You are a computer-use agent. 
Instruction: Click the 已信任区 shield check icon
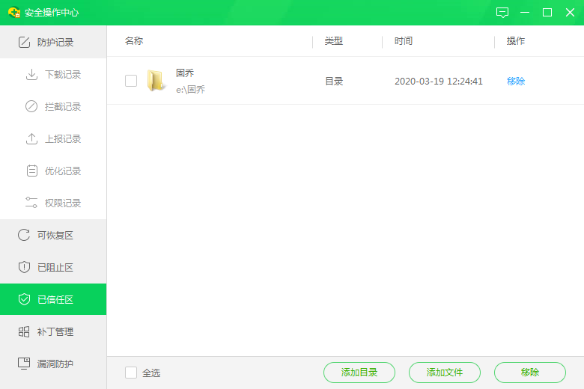coord(24,299)
